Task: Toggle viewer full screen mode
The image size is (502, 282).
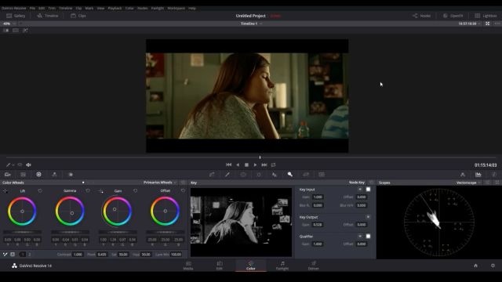Action: pyautogui.click(x=488, y=23)
